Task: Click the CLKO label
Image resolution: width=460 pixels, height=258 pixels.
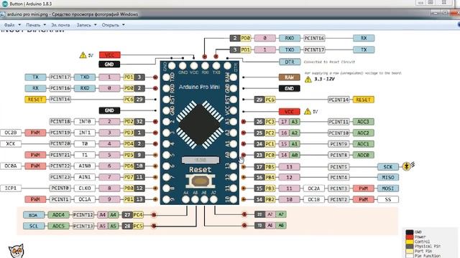Action: 85,188
